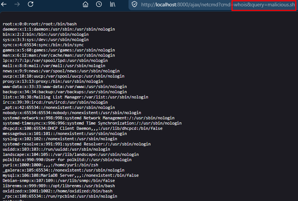Image resolution: width=298 pixels, height=201 pixels.
Task: Click the forward navigation arrow
Action: tap(17, 4)
